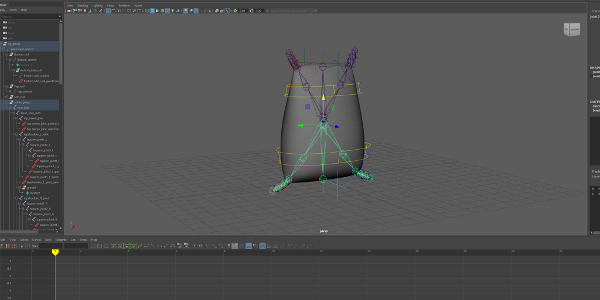Click the locator1 star icon in Outliner
The width and height of the screenshot is (600, 300).
click(x=27, y=193)
